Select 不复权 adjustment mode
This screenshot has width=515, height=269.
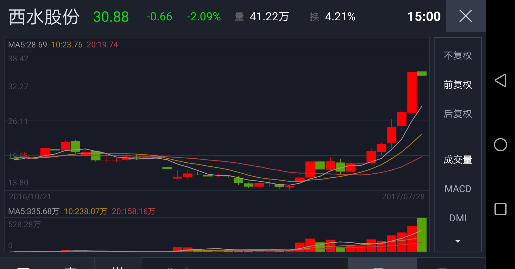pyautogui.click(x=458, y=55)
